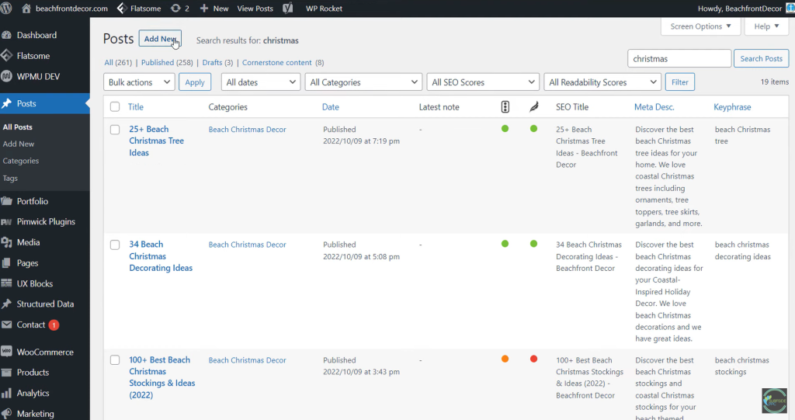Filter by Cornerstone content posts
795x420 pixels.
click(x=277, y=62)
